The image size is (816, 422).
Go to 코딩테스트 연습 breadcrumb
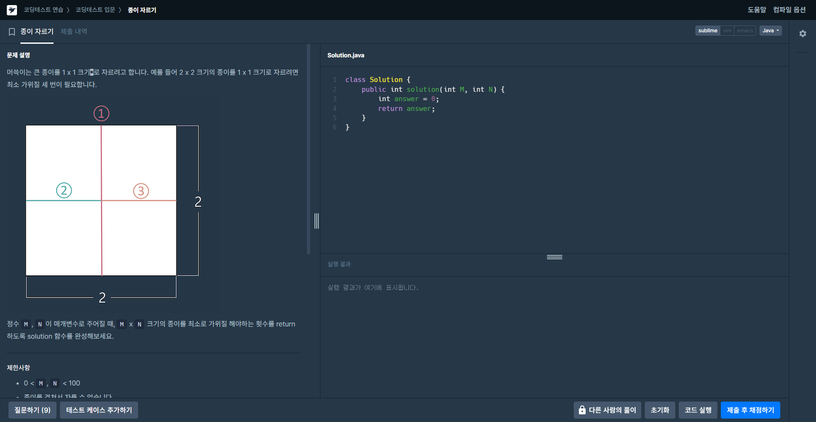point(43,10)
